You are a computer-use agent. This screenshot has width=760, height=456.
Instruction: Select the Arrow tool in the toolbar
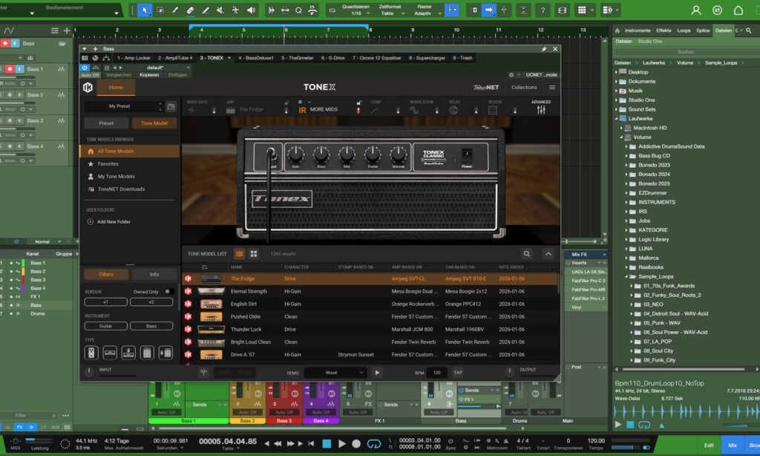tap(144, 10)
